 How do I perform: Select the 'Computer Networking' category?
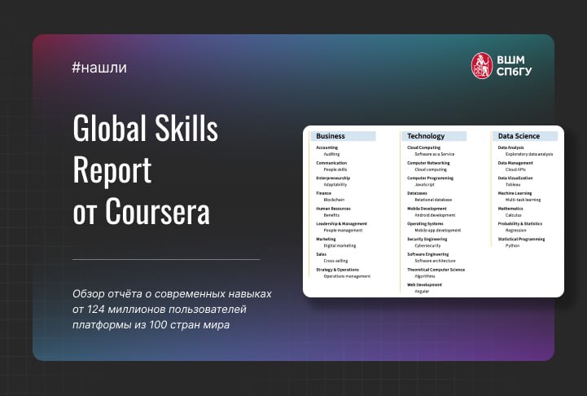(x=428, y=163)
